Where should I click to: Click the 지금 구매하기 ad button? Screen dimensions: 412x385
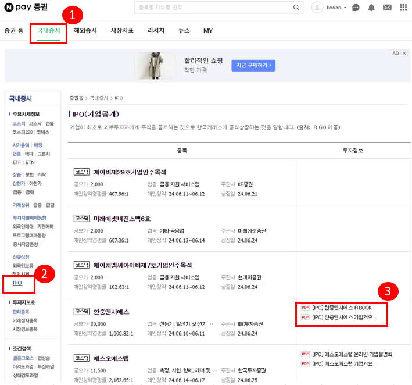(253, 66)
